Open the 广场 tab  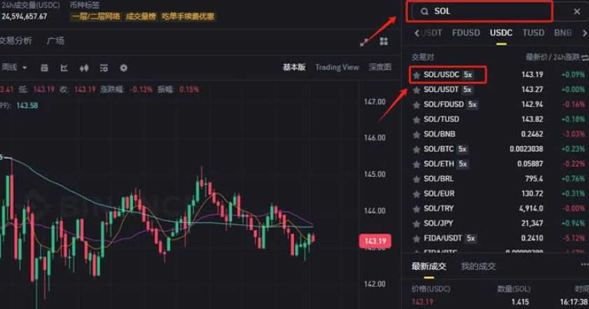55,41
